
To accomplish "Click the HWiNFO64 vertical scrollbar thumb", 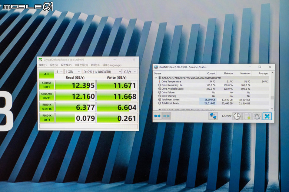I will 272,97.
